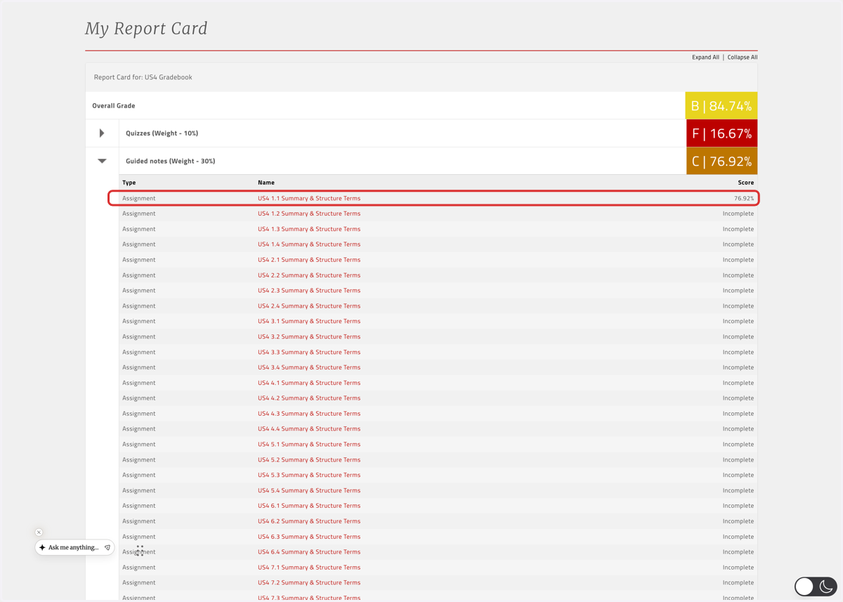Open US4 5.4 Summary & Structure Terms

[309, 490]
